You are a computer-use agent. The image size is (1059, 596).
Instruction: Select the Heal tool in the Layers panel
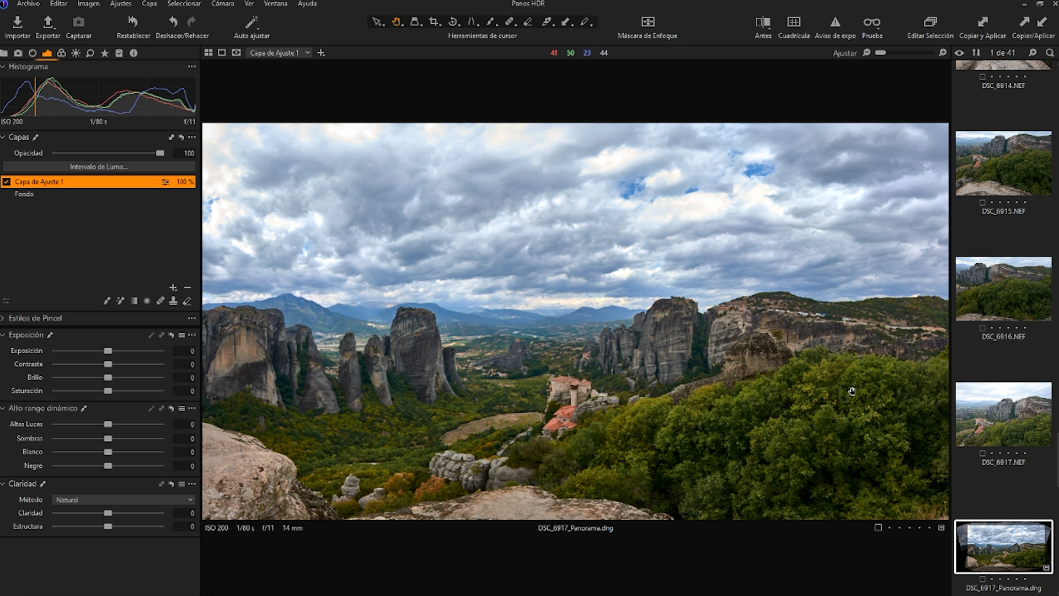tap(161, 301)
